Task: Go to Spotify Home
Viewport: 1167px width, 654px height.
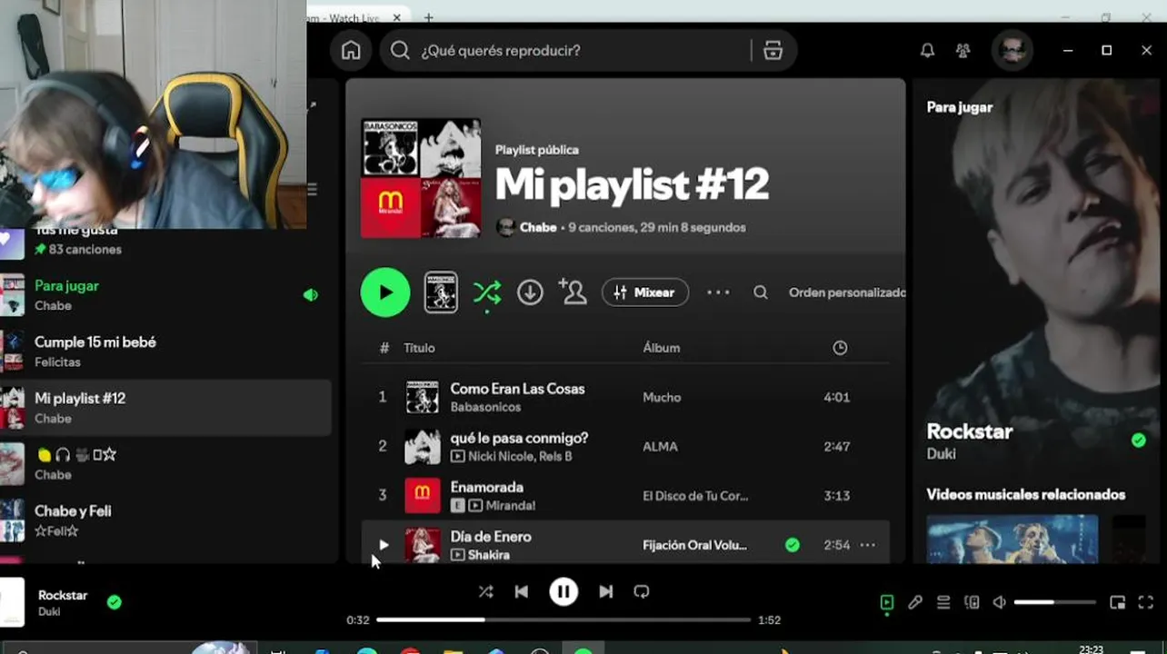Action: [351, 51]
